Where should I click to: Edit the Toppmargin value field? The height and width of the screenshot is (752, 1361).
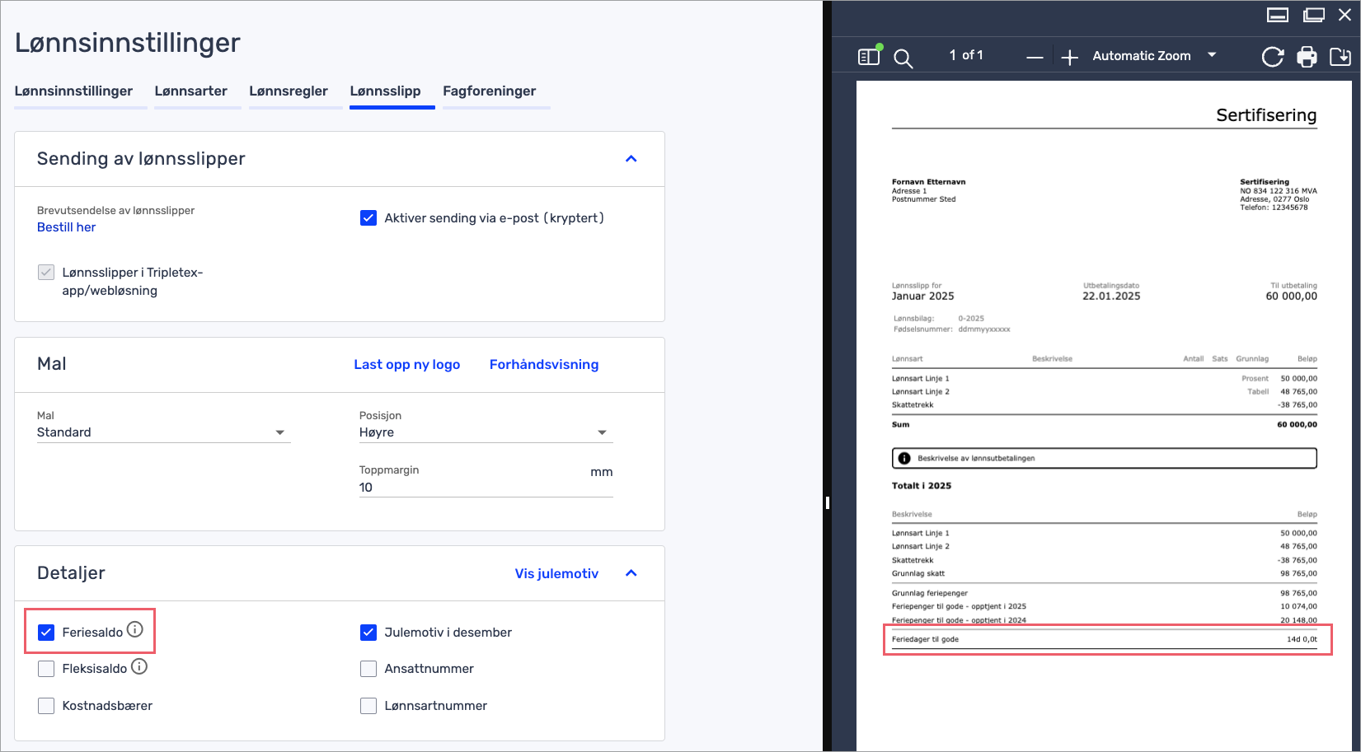coord(486,488)
